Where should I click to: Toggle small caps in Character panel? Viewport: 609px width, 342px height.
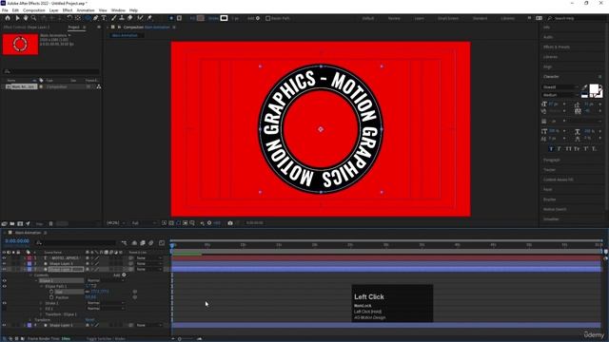[x=577, y=149]
